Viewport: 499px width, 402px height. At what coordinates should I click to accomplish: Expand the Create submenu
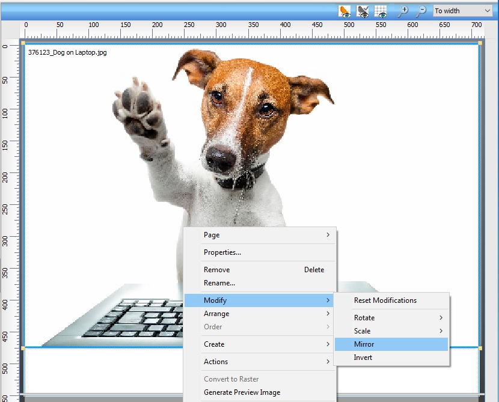(x=260, y=344)
